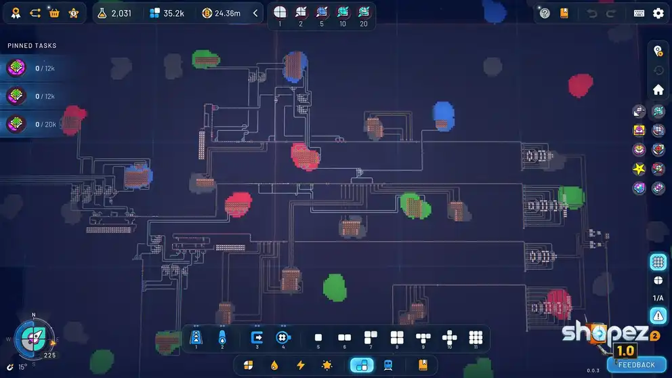Toggle the warning alerts indicator
The image size is (672, 378).
tap(658, 315)
